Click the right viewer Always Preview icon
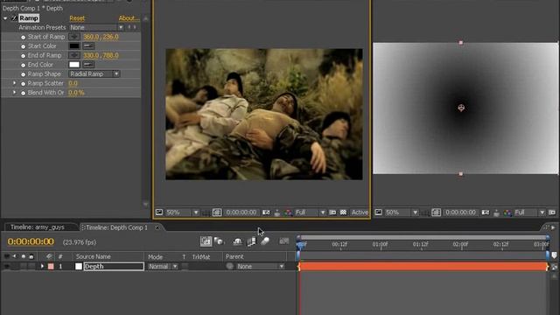 [x=379, y=213]
